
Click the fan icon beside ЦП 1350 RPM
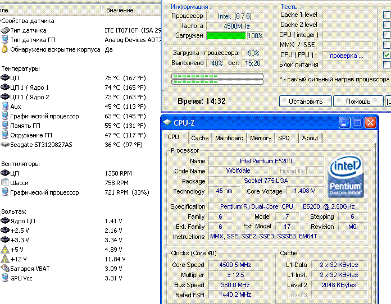pyautogui.click(x=4, y=173)
